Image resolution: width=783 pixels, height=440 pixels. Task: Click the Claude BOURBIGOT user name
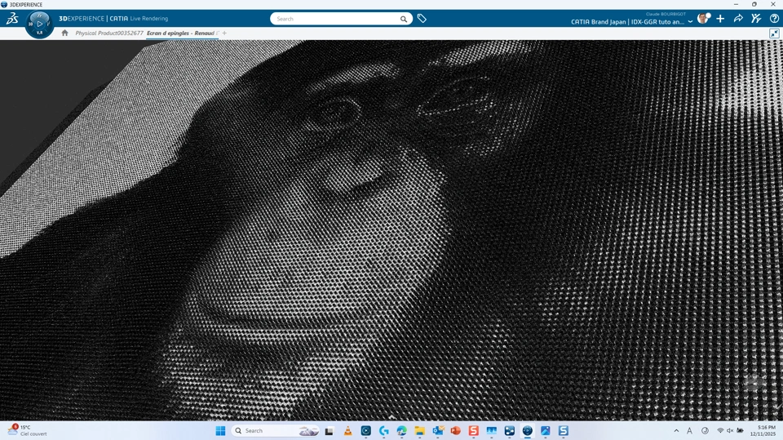coord(666,14)
